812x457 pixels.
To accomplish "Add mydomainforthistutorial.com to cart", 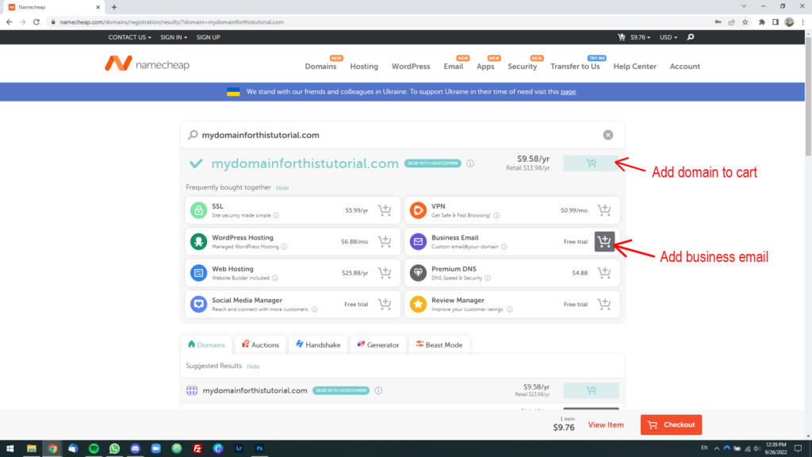I will point(591,163).
